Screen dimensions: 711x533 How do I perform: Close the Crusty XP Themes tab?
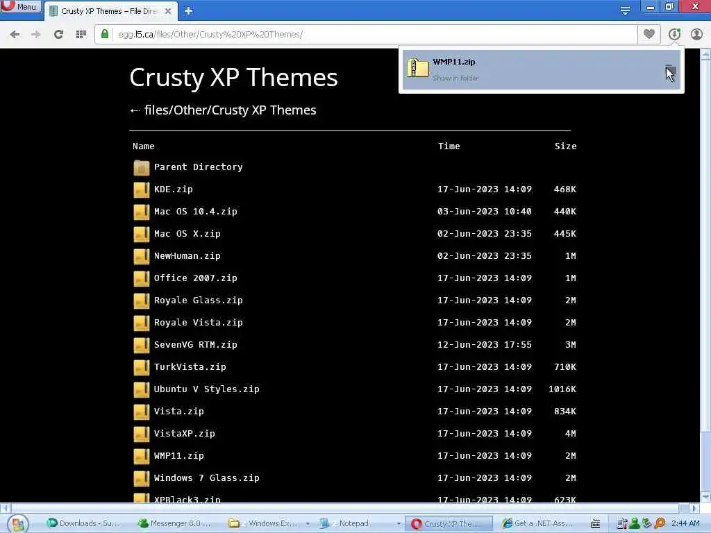(168, 11)
